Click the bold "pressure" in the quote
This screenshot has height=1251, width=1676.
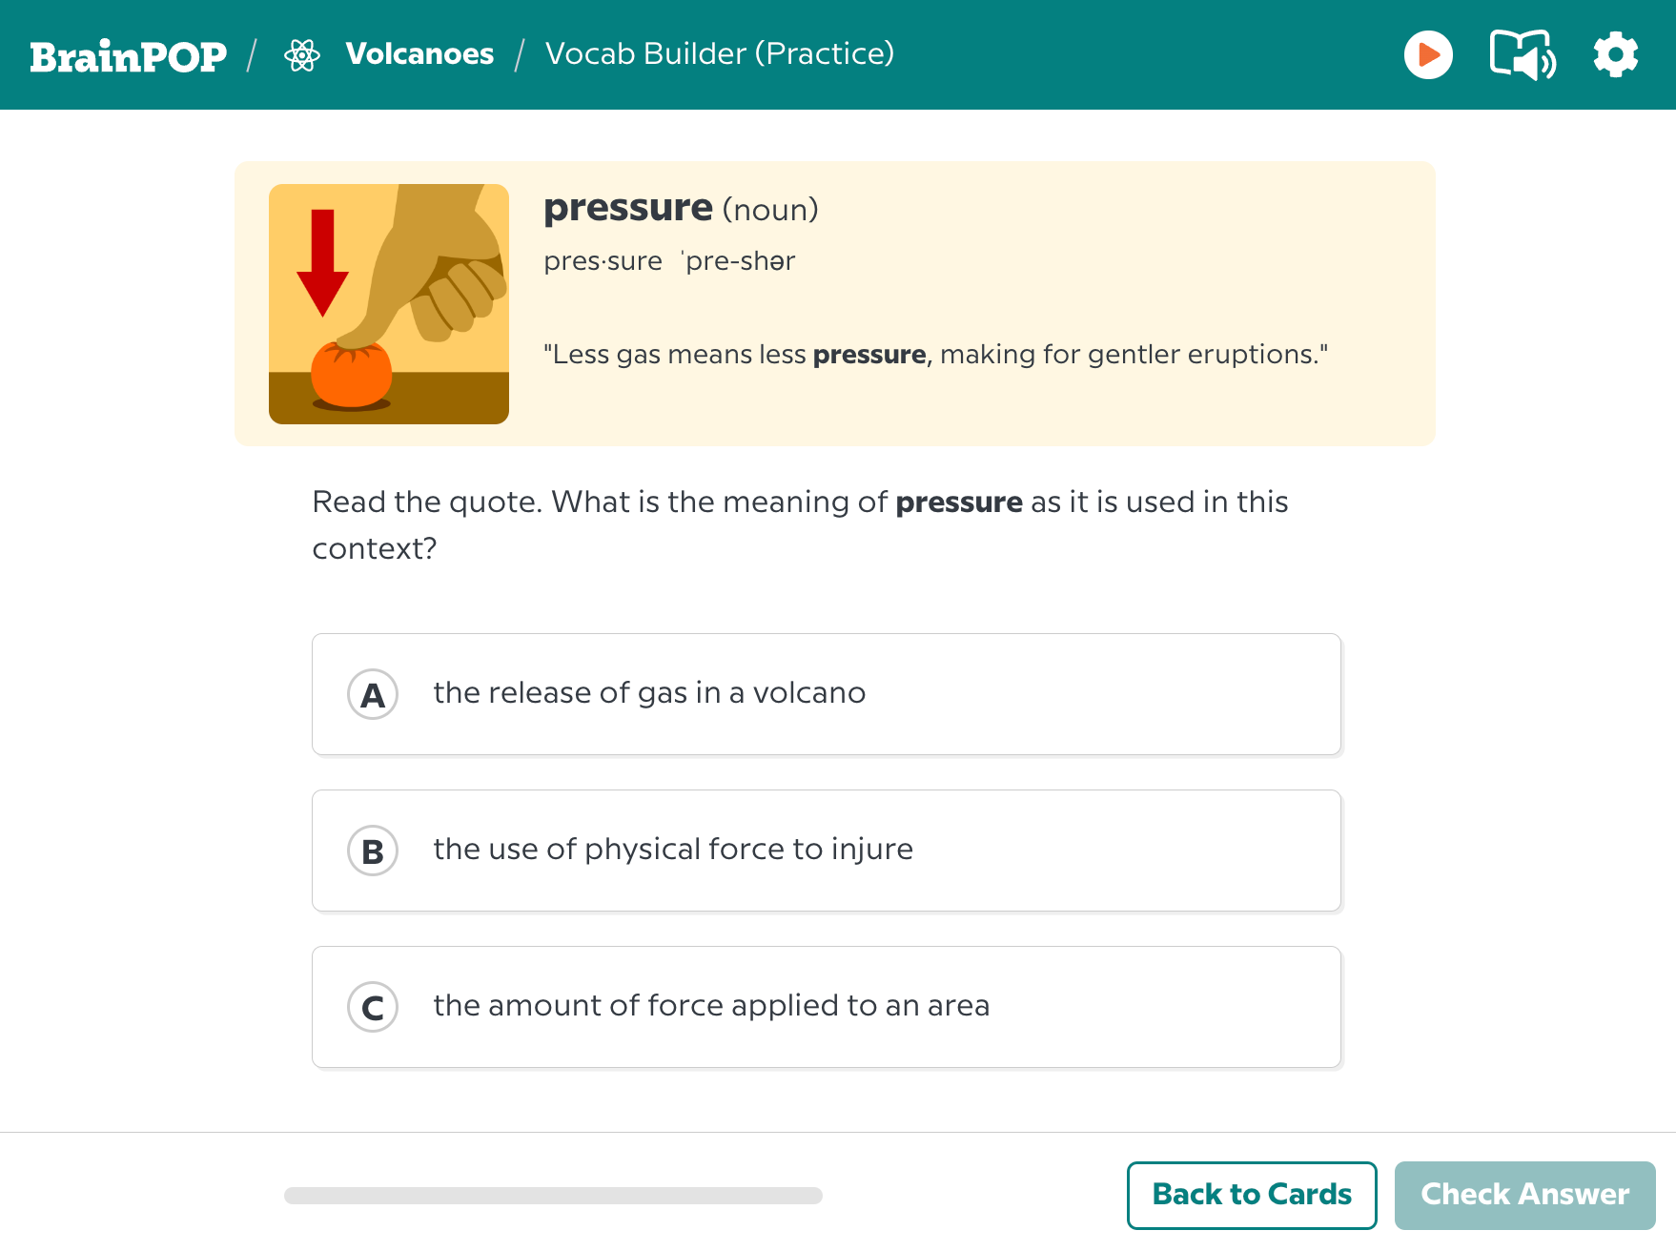tap(869, 355)
